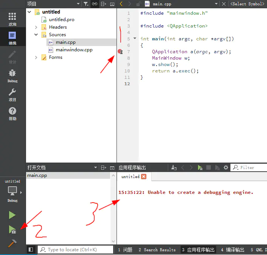Viewport: 267px width, 255px height.
Task: Select mainwindow.cpp in project tree
Action: coord(74,50)
